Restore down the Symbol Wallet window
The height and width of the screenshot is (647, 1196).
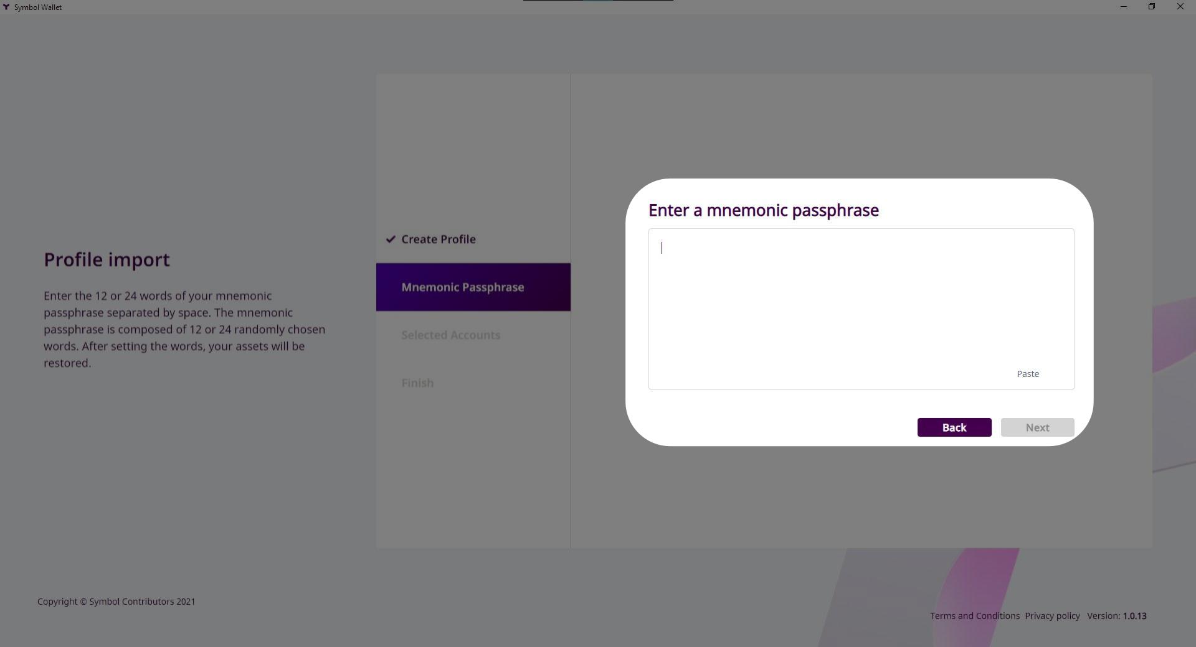click(x=1151, y=7)
